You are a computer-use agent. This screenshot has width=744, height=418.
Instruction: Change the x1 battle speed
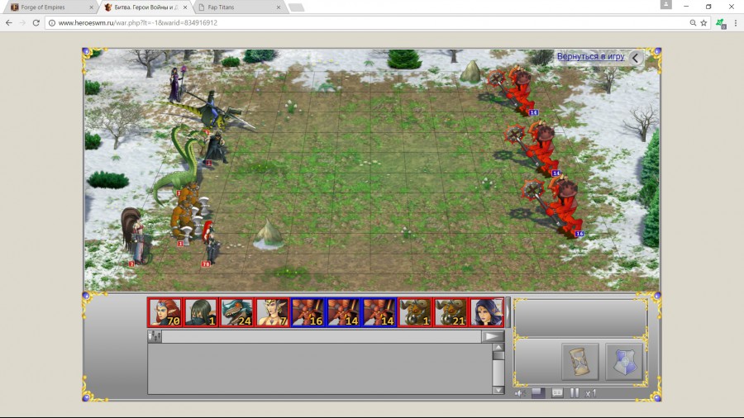[591, 393]
